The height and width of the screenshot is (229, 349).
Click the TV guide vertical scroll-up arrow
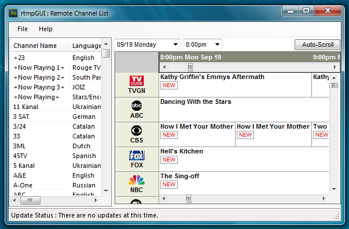pos(334,78)
